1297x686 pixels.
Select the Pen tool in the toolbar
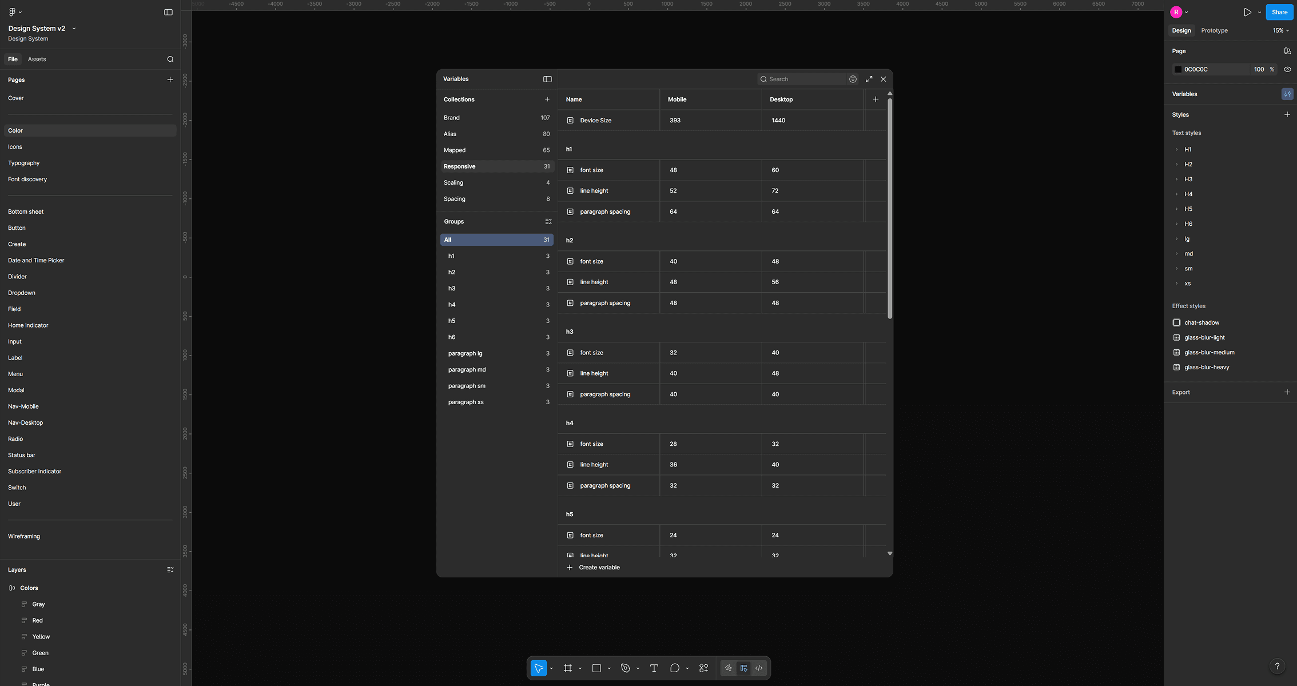[625, 668]
